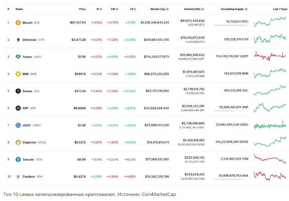
Task: Click the Bitcoin coin logo icon
Action: 18,23
